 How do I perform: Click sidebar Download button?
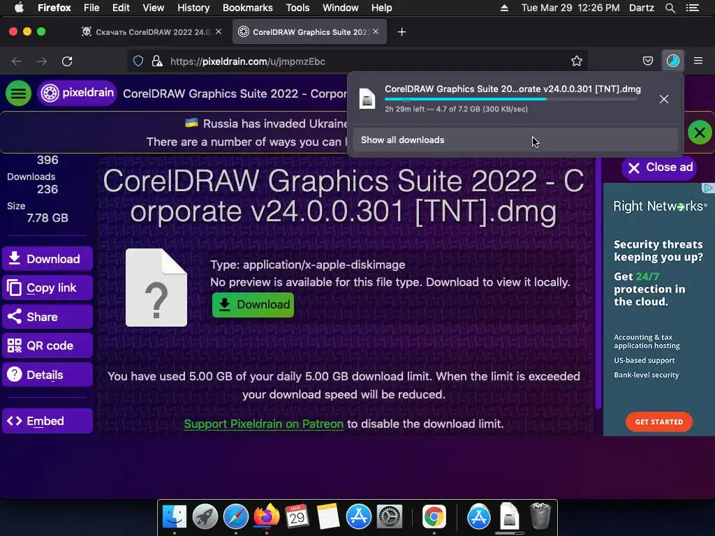coord(47,259)
